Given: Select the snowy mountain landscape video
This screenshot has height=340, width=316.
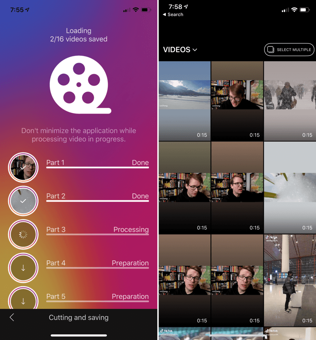Looking at the screenshot, I should coord(184,101).
